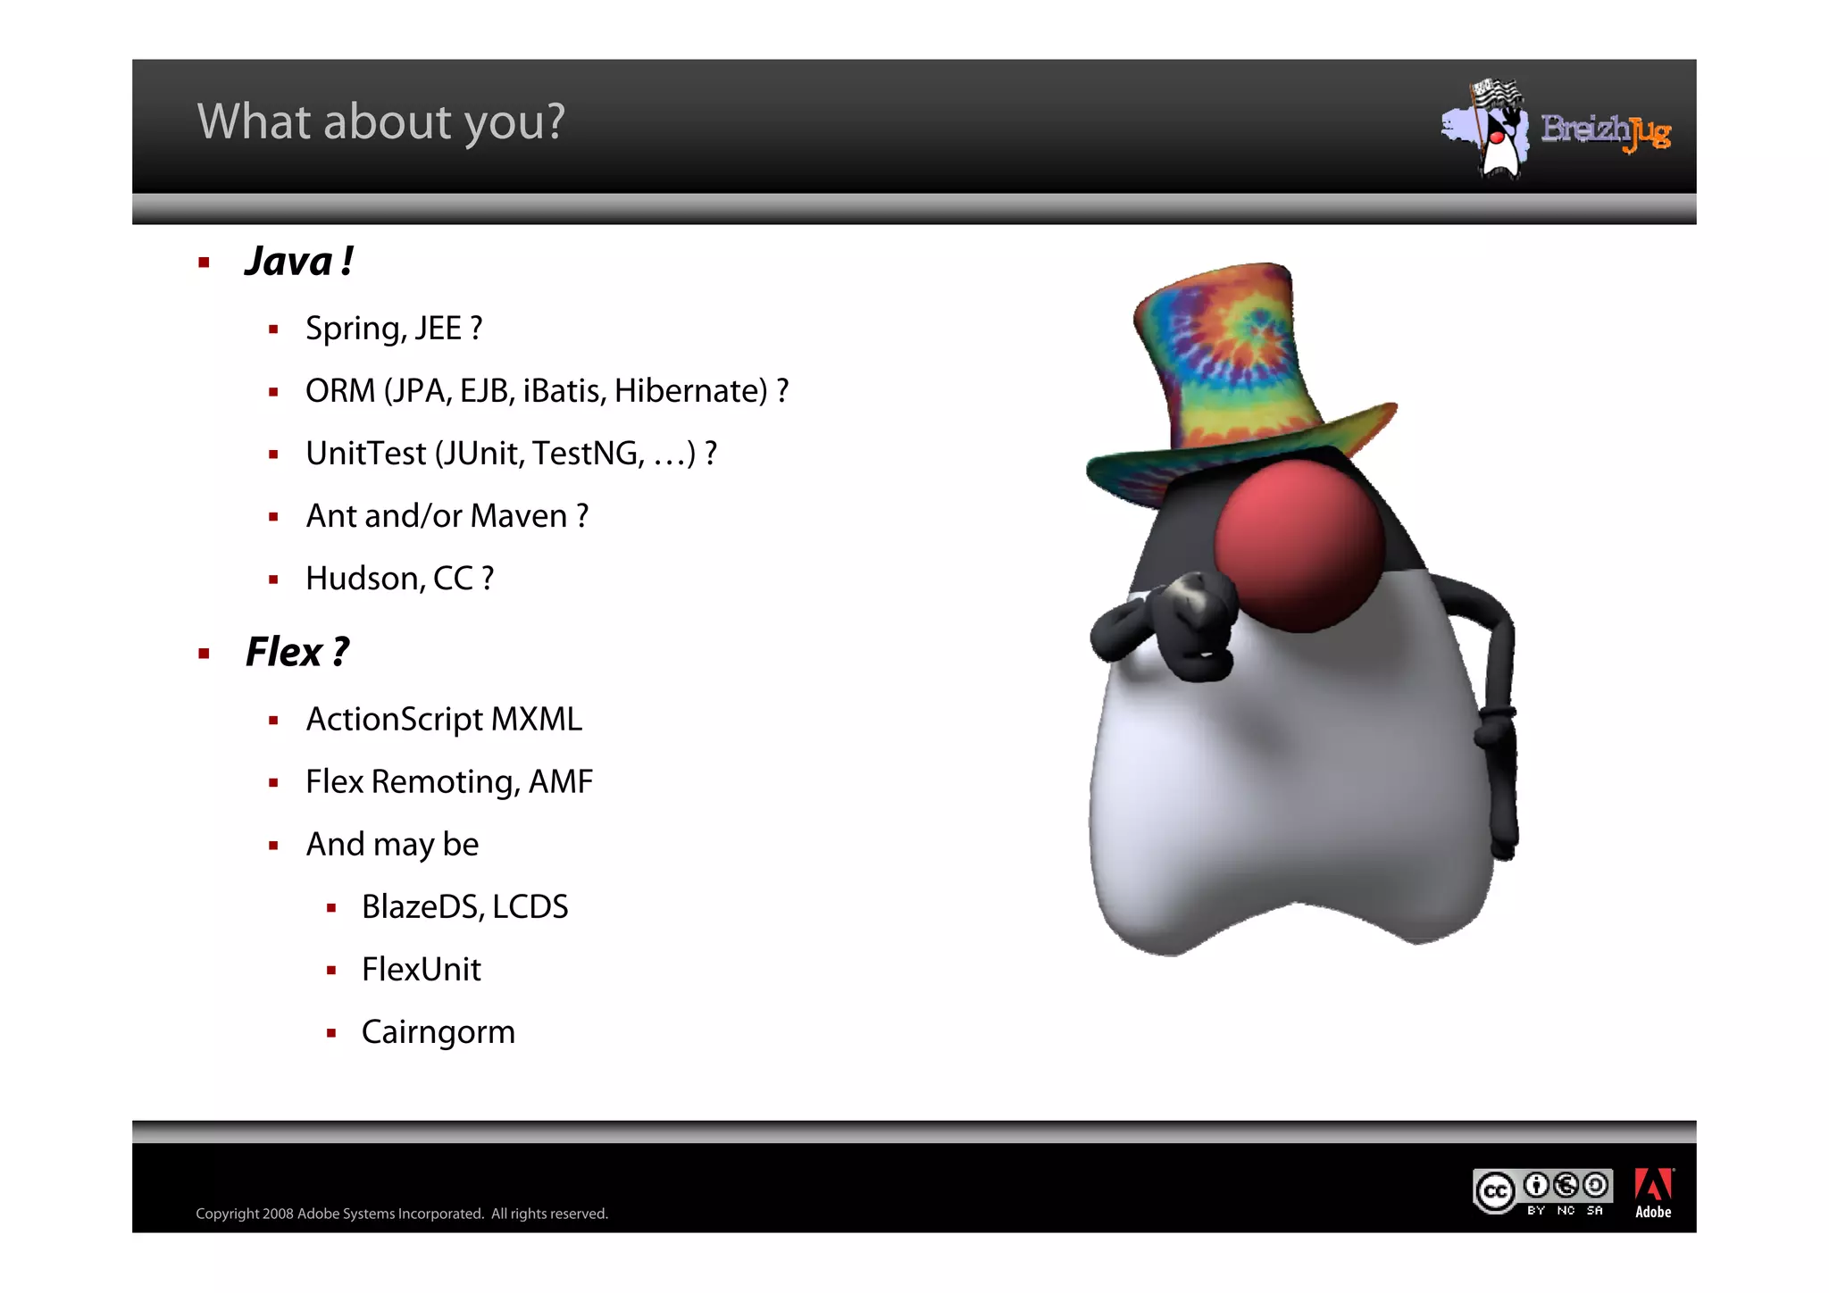Select the heading "Flex ?"
This screenshot has width=1829, height=1293.
(x=297, y=652)
